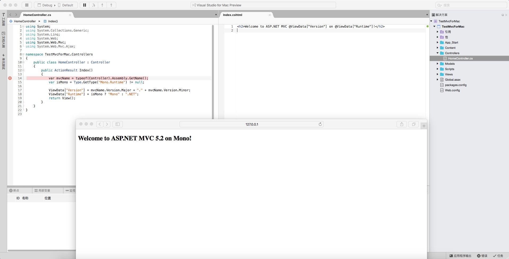Viewport: 509px width, 259px height.
Task: Collapse the using block fold at line 1
Action: tap(23, 27)
